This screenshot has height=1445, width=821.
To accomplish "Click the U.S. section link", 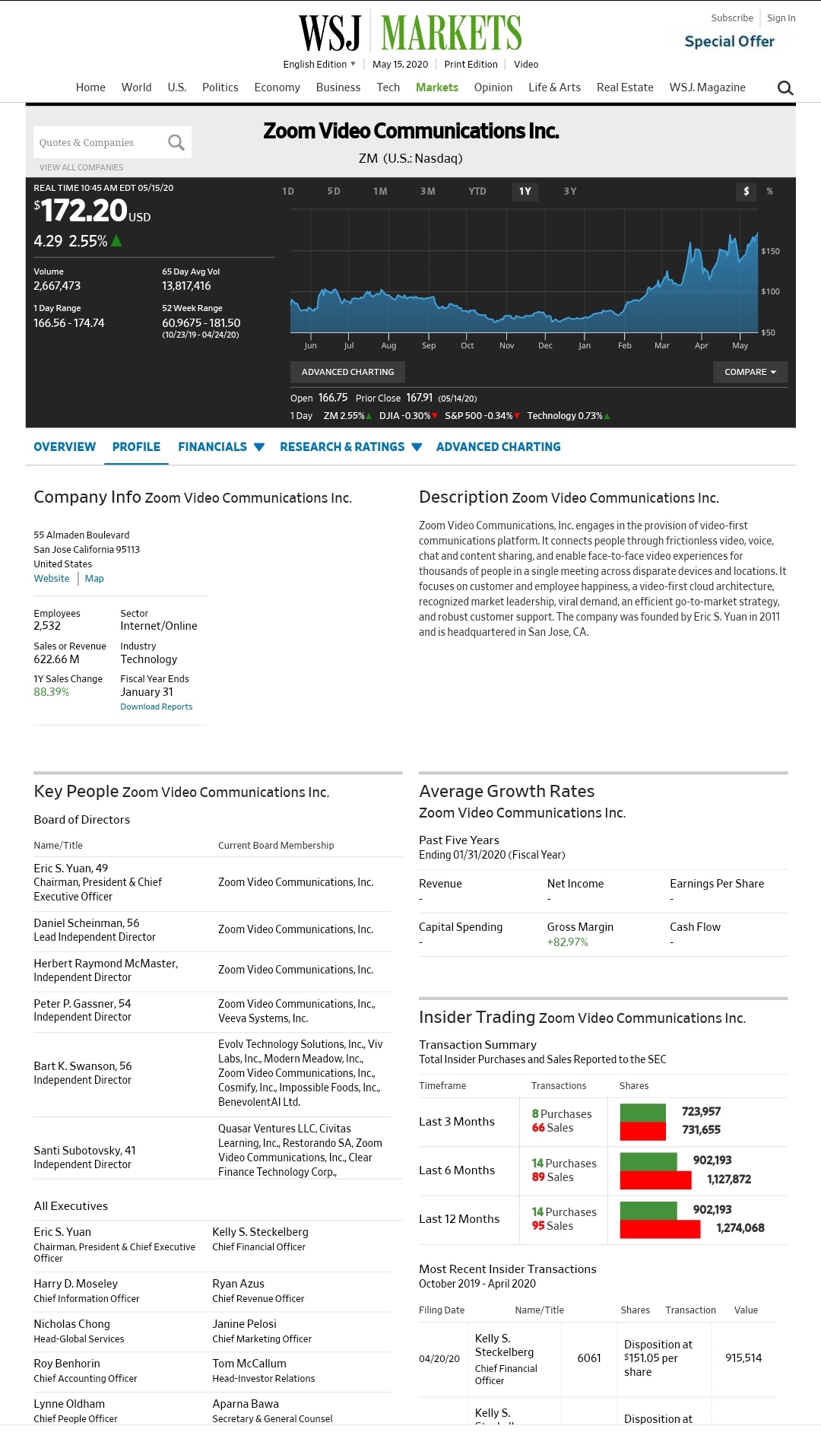I will tap(177, 87).
